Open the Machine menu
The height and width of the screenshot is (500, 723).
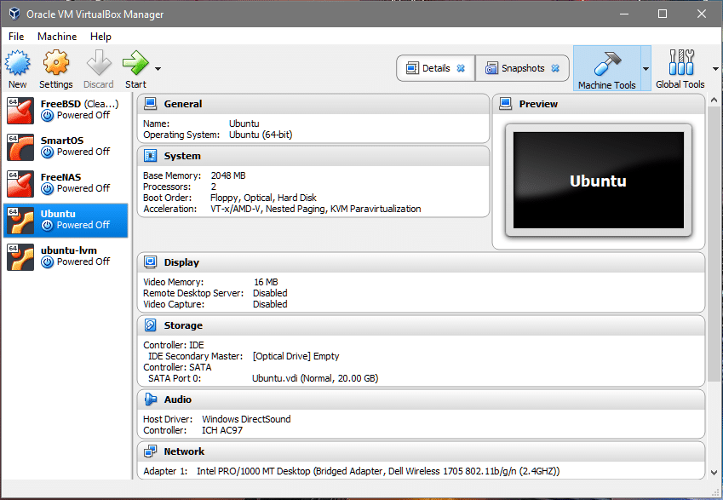coord(57,37)
